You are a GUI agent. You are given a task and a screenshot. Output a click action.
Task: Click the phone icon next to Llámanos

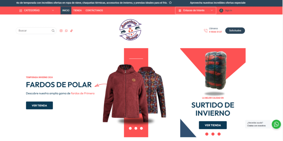(206, 31)
